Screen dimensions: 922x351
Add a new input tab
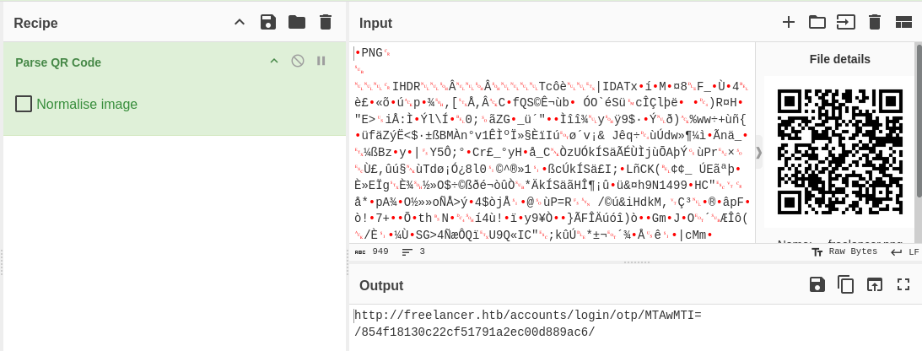[x=789, y=22]
